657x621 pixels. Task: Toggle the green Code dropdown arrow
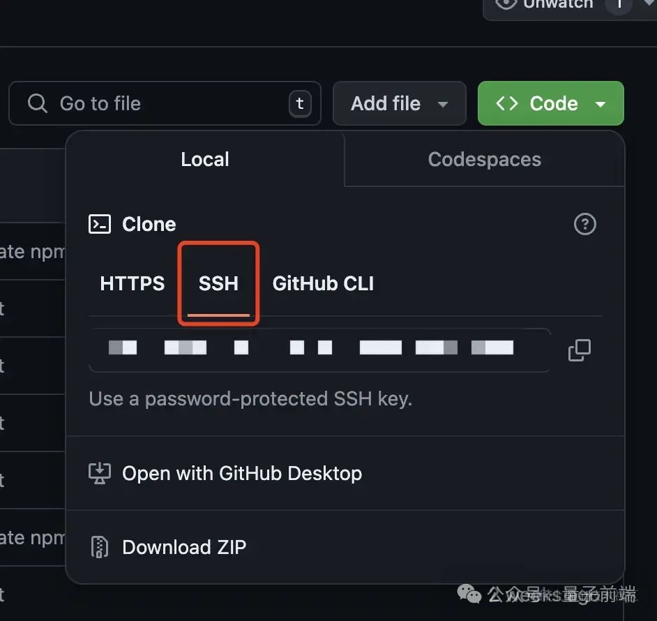click(x=601, y=104)
